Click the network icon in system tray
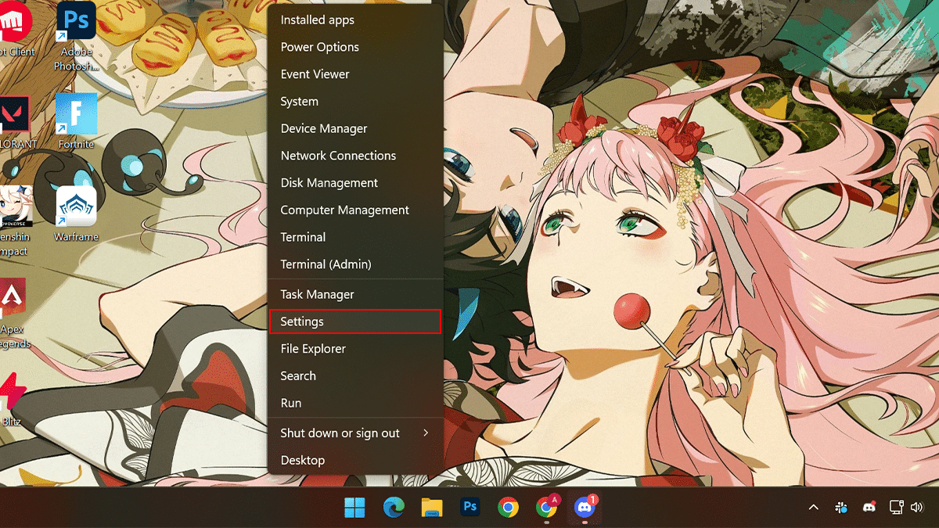 click(897, 508)
